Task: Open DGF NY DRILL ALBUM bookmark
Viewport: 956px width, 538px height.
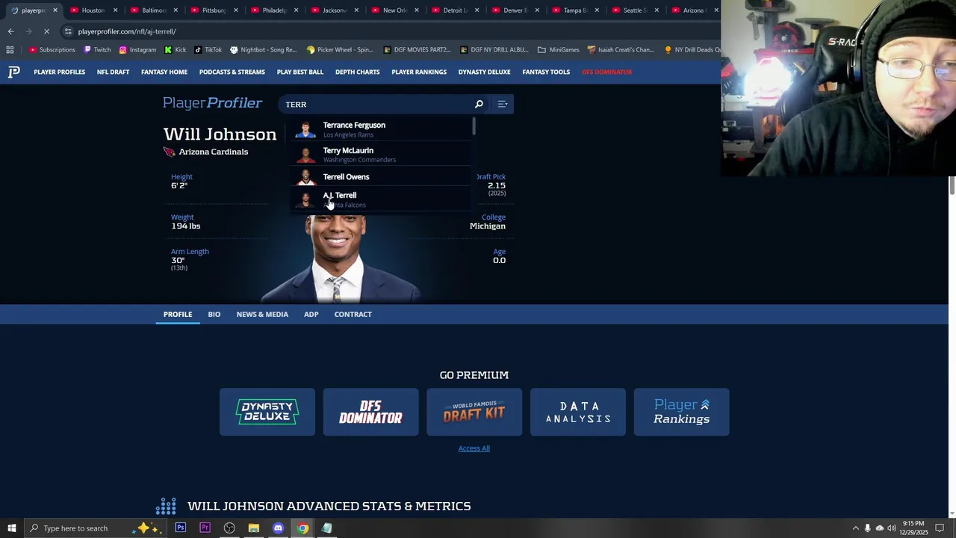Action: coord(494,50)
